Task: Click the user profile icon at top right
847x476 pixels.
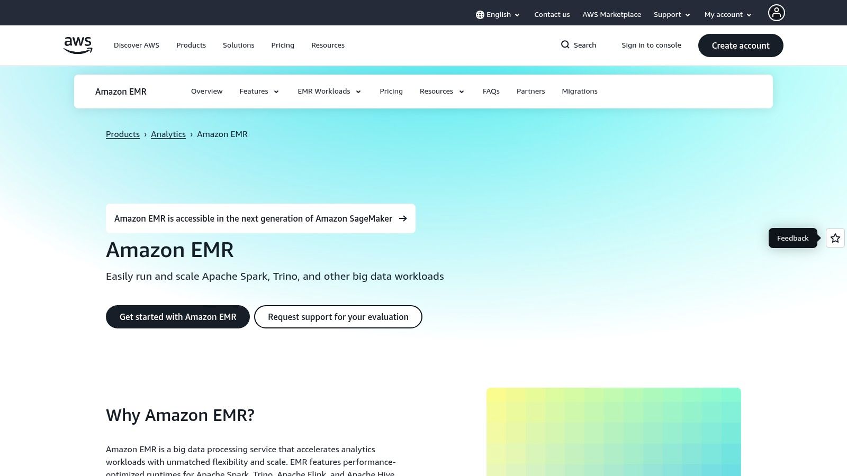Action: [776, 12]
